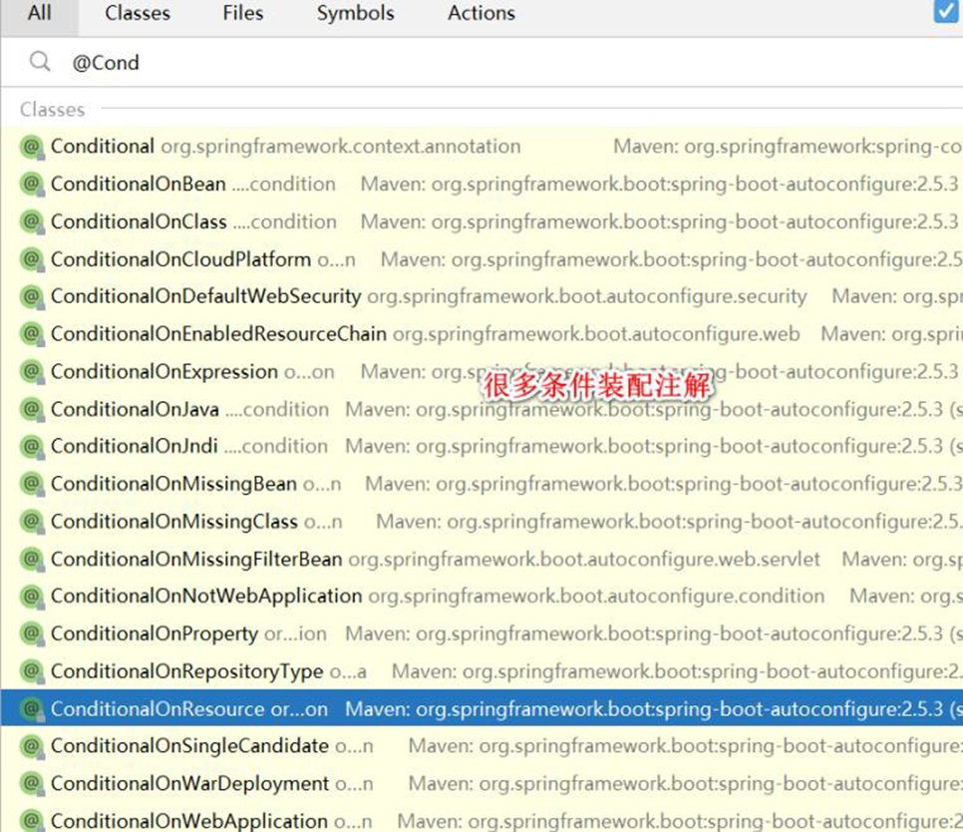This screenshot has width=963, height=832.
Task: Switch to the Classes tab
Action: pyautogui.click(x=138, y=14)
